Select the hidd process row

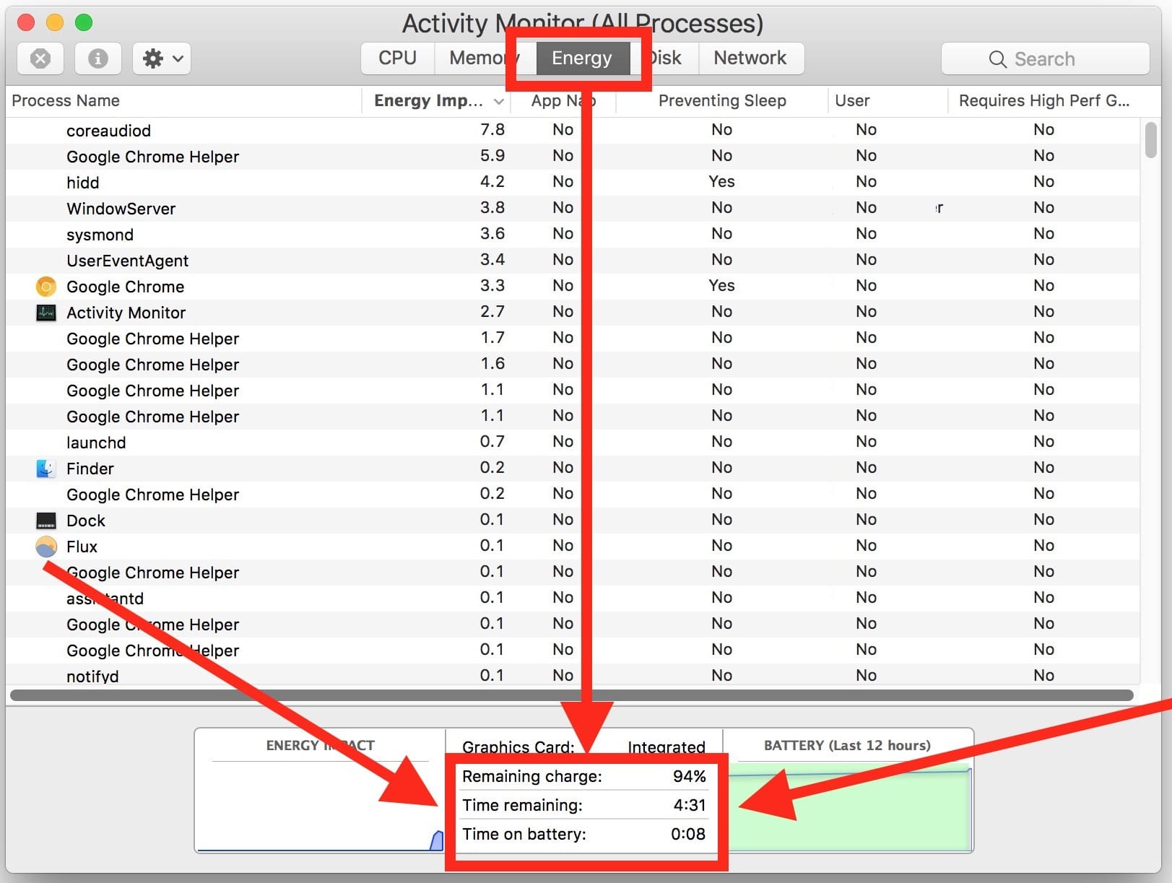(x=573, y=183)
